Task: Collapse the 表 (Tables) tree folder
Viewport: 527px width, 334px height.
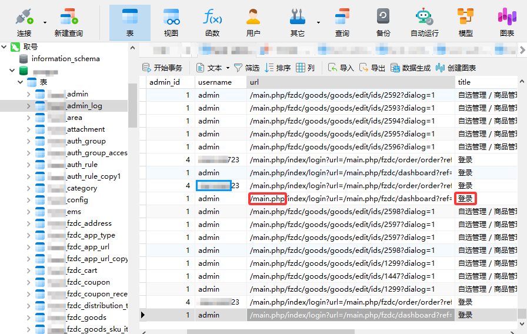Action: pyautogui.click(x=21, y=82)
